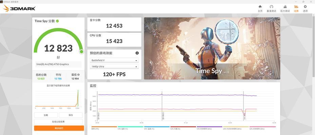Screen dimensions: 315x135
Task: Switch to the Stress Tests (压力测试) tab
Action: click(x=285, y=8)
